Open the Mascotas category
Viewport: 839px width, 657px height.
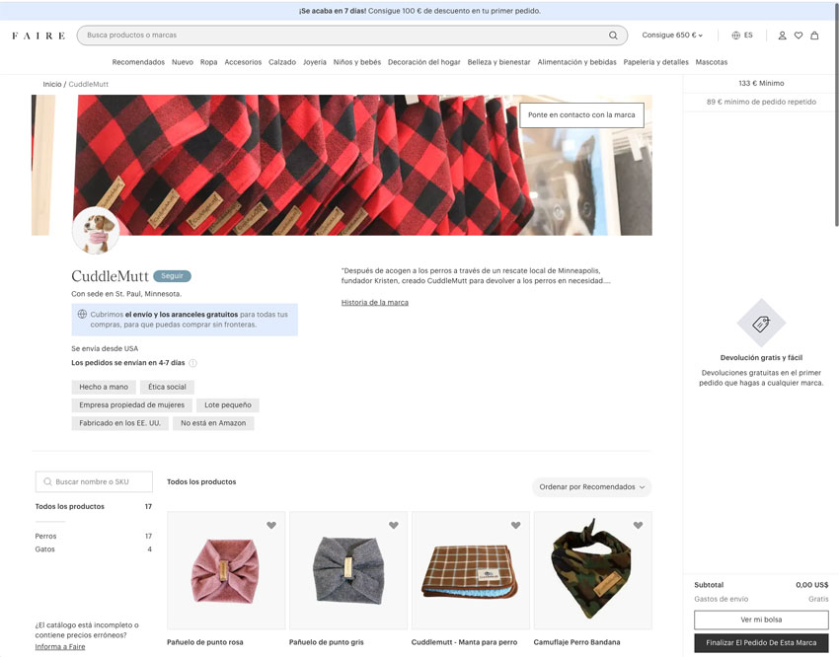point(711,62)
